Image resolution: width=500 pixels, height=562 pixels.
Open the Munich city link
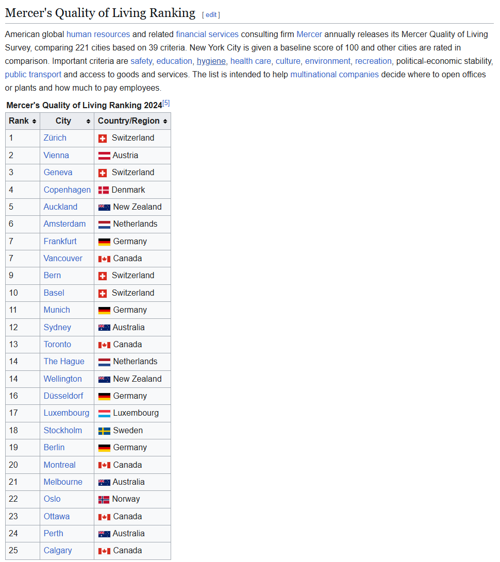57,310
